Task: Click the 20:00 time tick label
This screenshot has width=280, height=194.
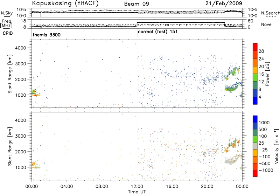Action: (207, 187)
